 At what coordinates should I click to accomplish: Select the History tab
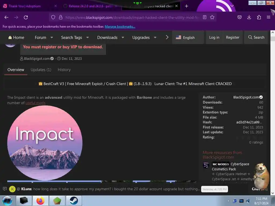point(64,70)
